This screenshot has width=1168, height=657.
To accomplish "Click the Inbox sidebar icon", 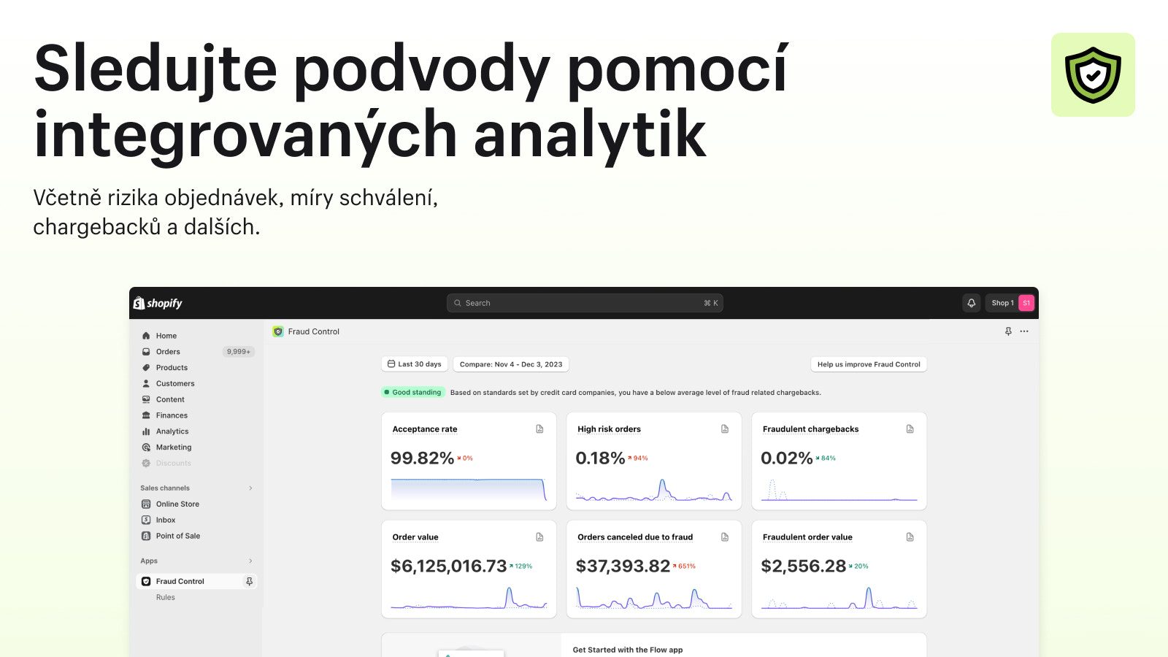I will pyautogui.click(x=146, y=520).
